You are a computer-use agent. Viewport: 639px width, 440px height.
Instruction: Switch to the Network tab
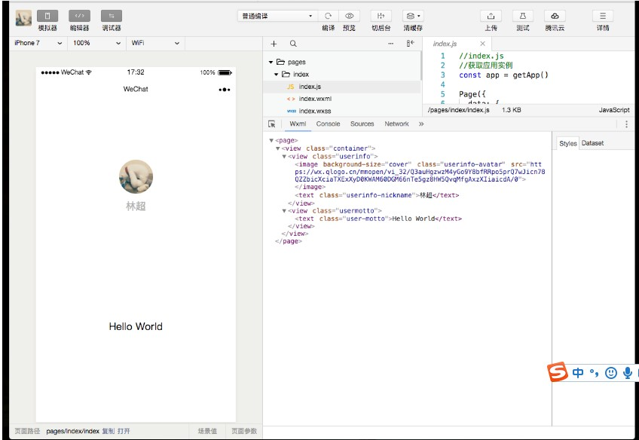pyautogui.click(x=396, y=124)
